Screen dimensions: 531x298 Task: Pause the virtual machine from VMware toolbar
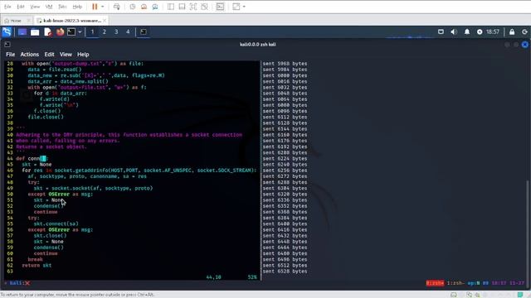click(95, 7)
